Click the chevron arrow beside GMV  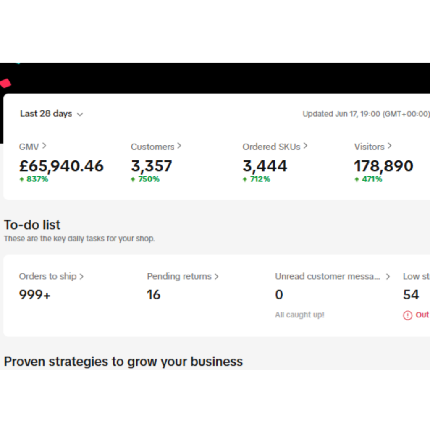pyautogui.click(x=44, y=146)
